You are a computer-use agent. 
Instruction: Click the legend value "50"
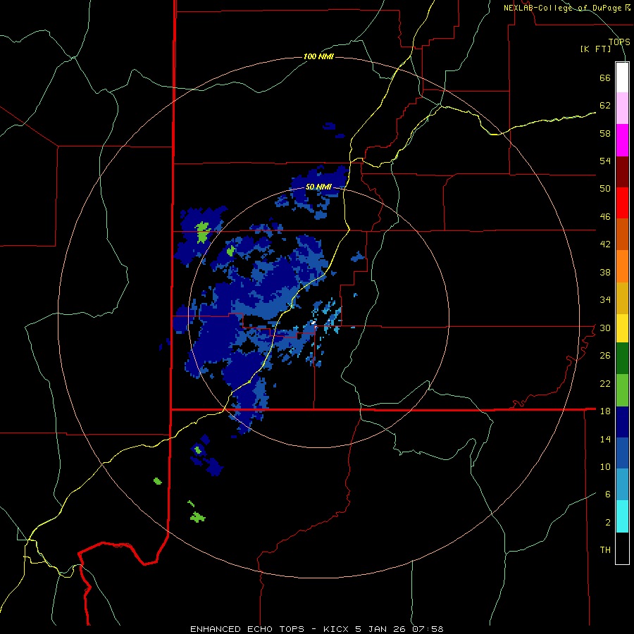point(605,189)
